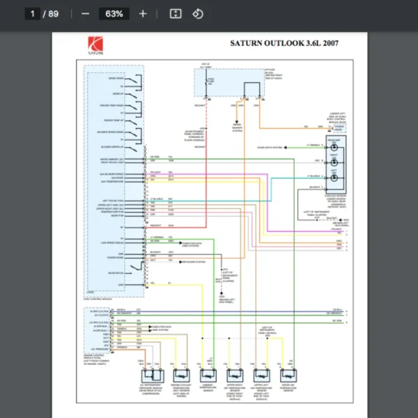
Task: Click the BLOWER SPEED DOWN label
Action: coord(111,132)
